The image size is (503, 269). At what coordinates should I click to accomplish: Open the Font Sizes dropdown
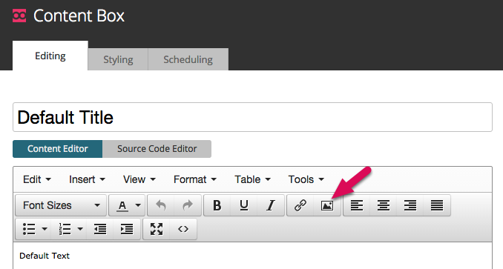pyautogui.click(x=61, y=205)
